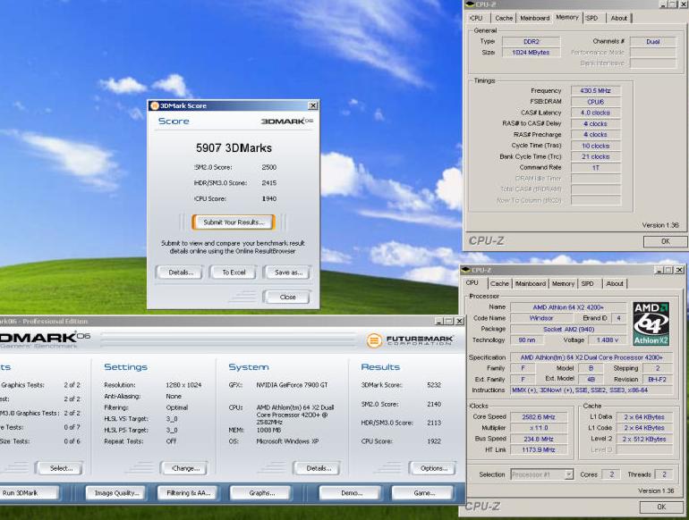Click Level 2 cache value 2 x 512 KBytes
Image resolution: width=689 pixels, height=520 pixels.
pos(644,439)
